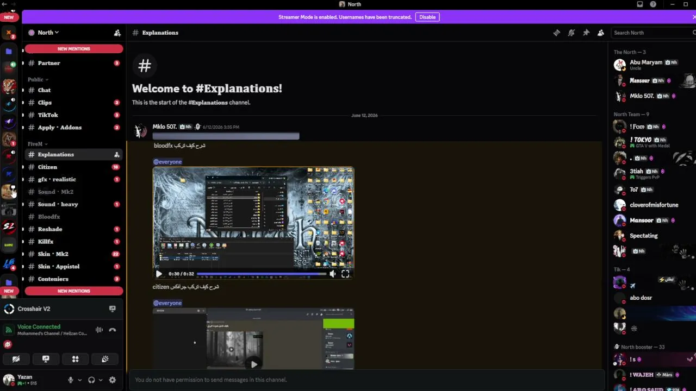Screen dimensions: 696x391
Task: Open ! TOKYO member profile
Action: pyautogui.click(x=652, y=142)
